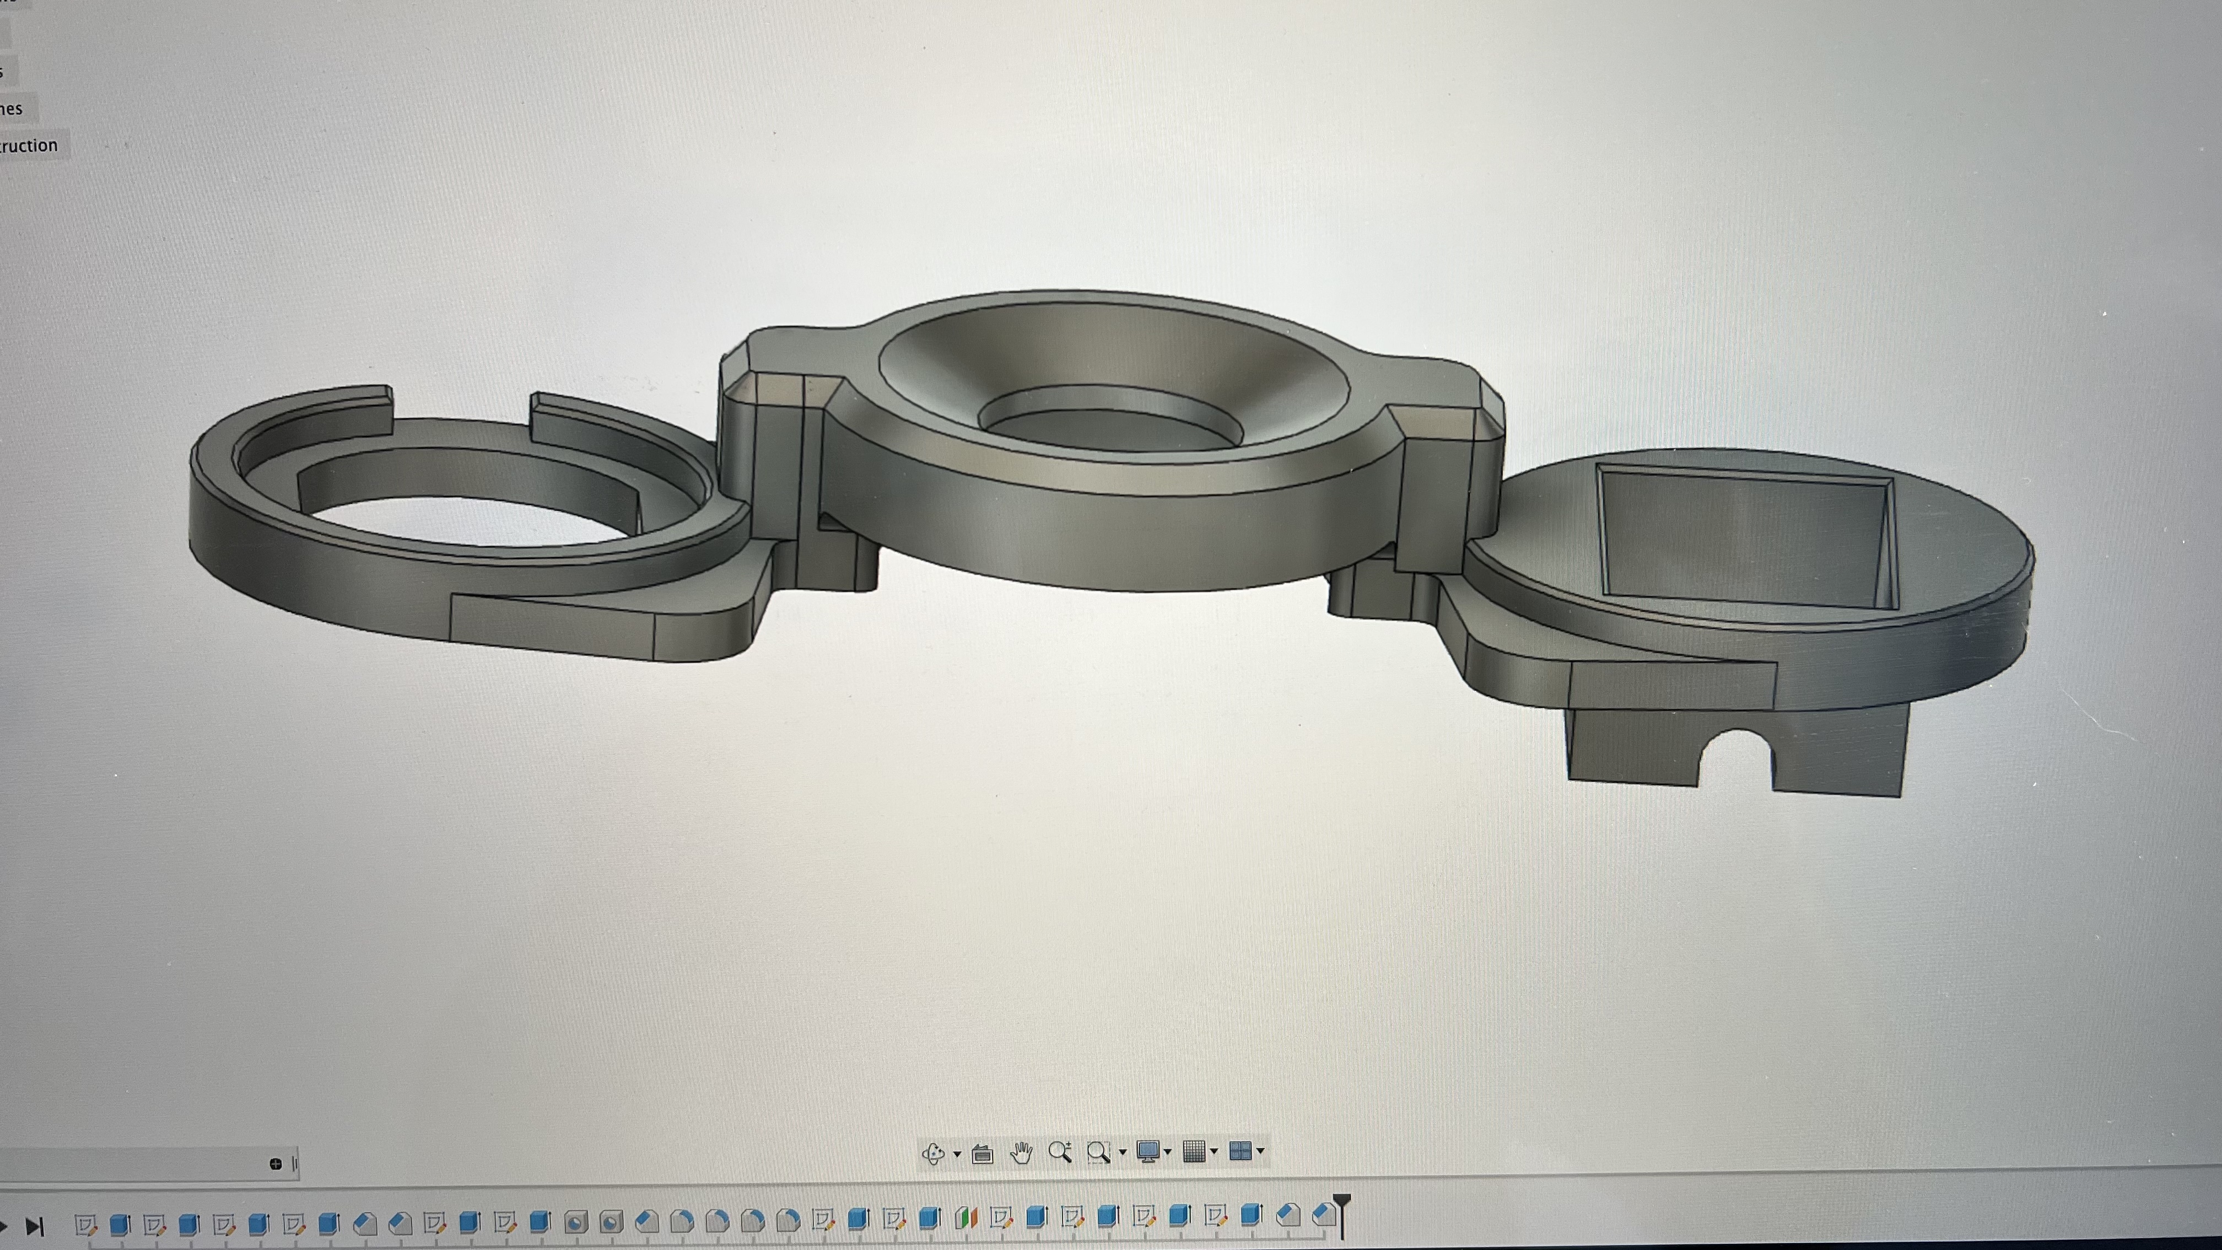This screenshot has height=1250, width=2222.
Task: Select the first fillet feature in timeline
Action: [x=682, y=1221]
